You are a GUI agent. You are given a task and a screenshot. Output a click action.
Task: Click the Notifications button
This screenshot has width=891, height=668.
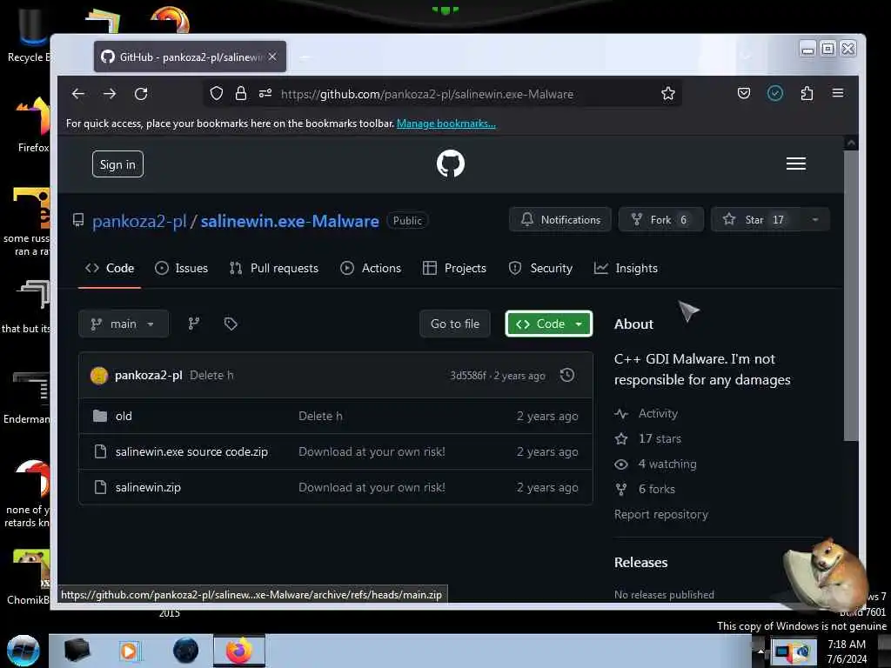click(x=560, y=220)
